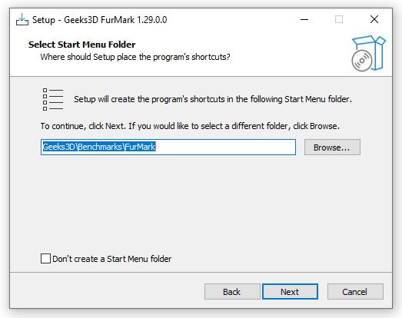This screenshot has height=318, width=402.
Task: Click the bulleted list icon beside shortcuts description
Action: pos(52,99)
